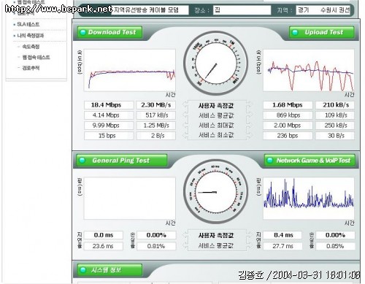Open the 시스템 정보 section button

(109, 270)
